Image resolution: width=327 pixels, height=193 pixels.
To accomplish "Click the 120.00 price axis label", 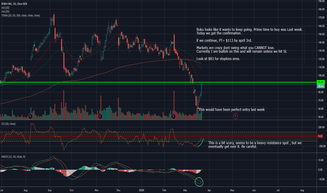I will click(x=321, y=59).
